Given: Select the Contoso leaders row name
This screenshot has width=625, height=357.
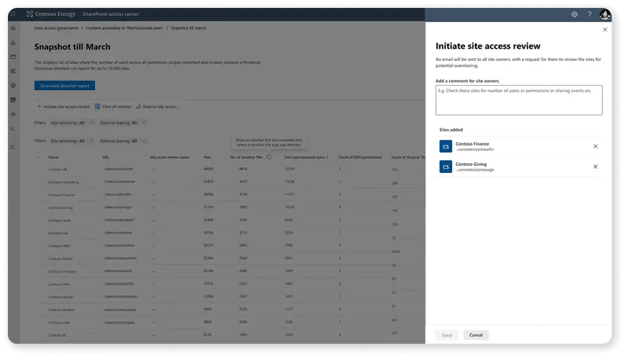Looking at the screenshot, I should point(61,309).
